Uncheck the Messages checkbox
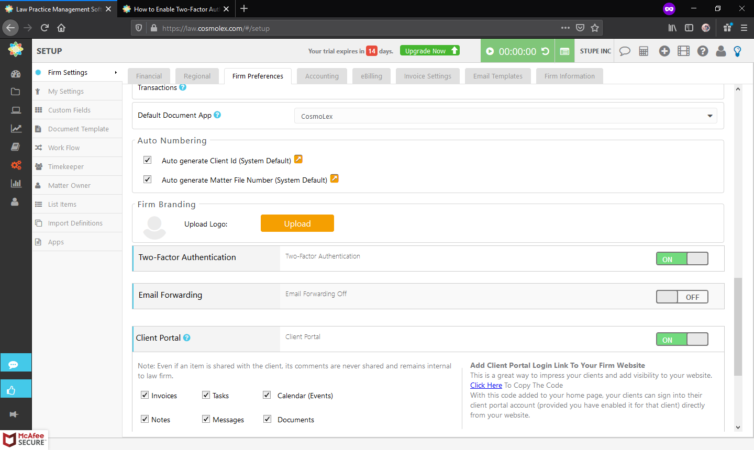Screen dimensions: 754x450 coord(206,419)
